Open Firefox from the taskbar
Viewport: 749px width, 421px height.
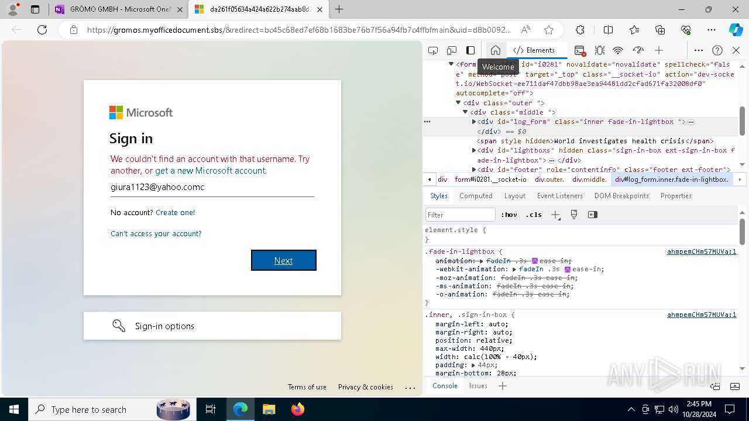pyautogui.click(x=298, y=409)
